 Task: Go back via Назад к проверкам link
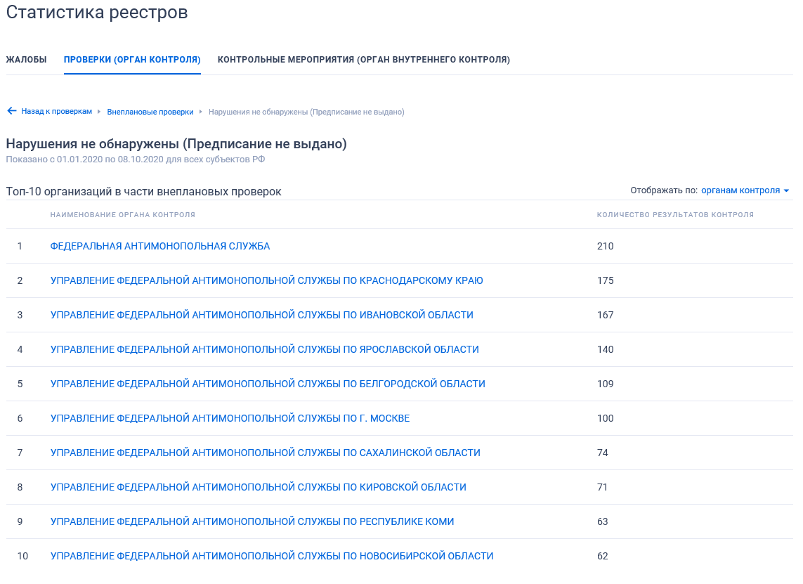[57, 111]
